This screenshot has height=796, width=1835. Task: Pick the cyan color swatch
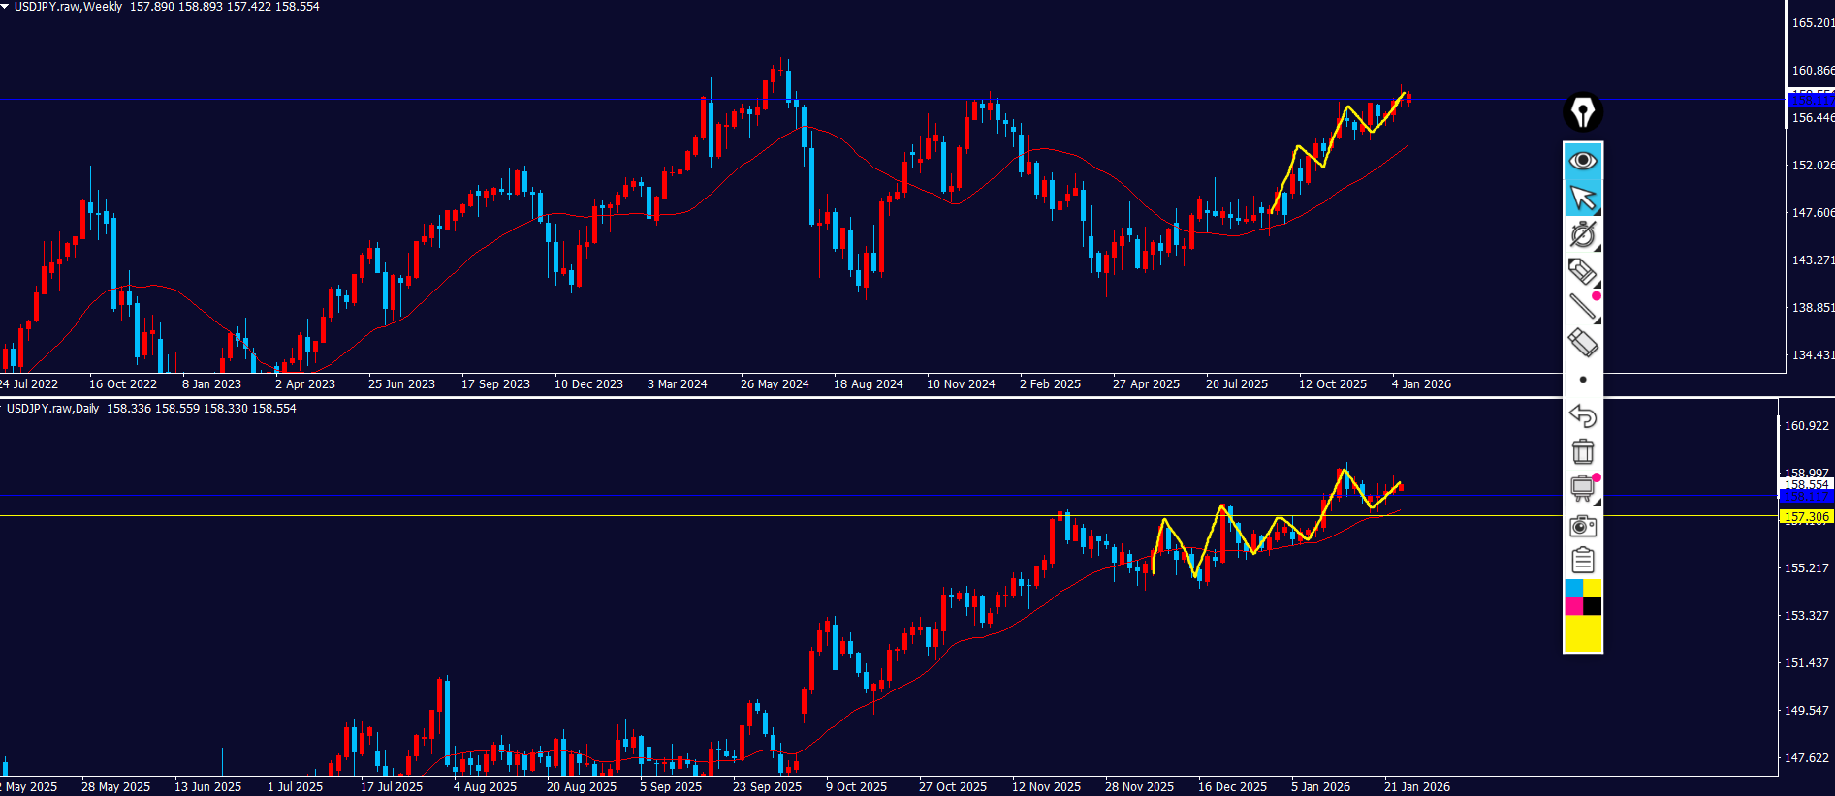[x=1573, y=588]
